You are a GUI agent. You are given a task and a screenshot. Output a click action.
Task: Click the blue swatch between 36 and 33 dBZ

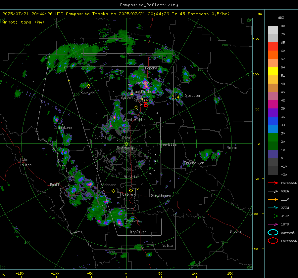click(273, 121)
